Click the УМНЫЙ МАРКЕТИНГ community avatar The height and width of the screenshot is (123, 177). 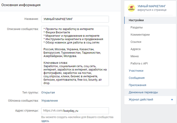[x=131, y=8]
